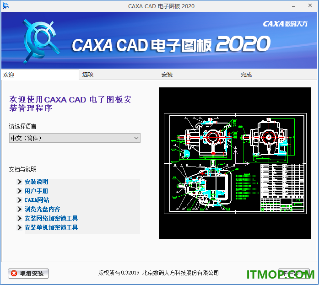Image resolution: width=319 pixels, height=285 pixels.
Task: Switch to the 完成 tab
Action: click(x=277, y=75)
